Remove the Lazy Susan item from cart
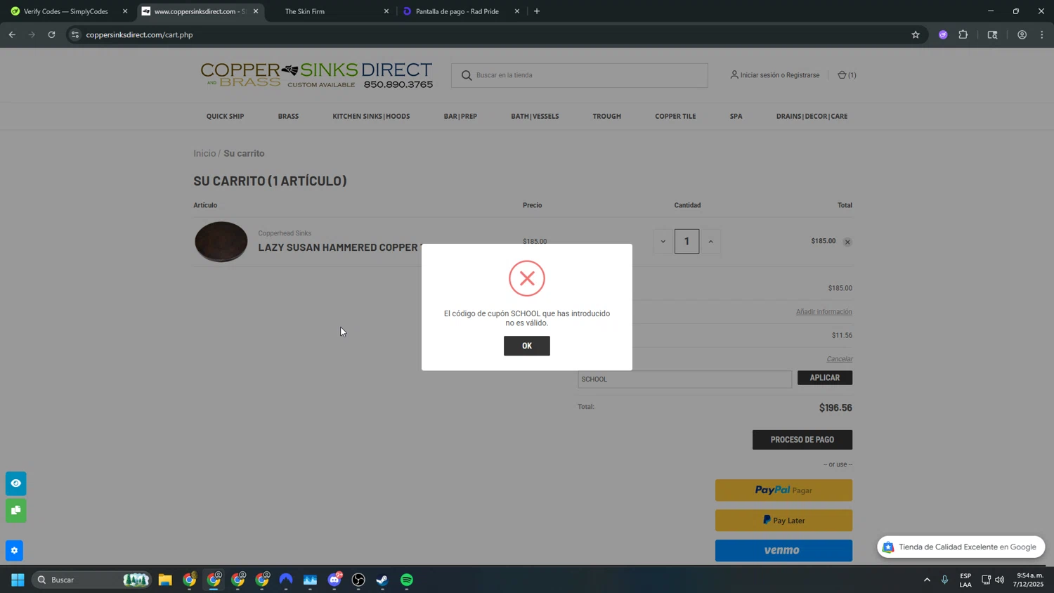 coord(847,242)
